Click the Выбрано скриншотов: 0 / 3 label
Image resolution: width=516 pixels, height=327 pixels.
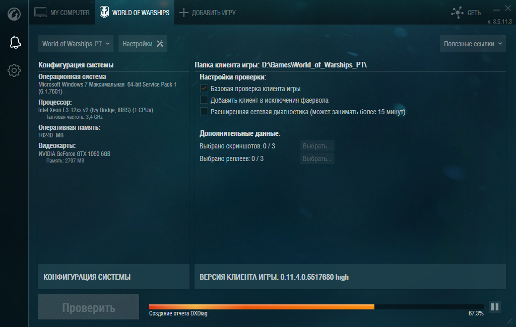click(237, 146)
